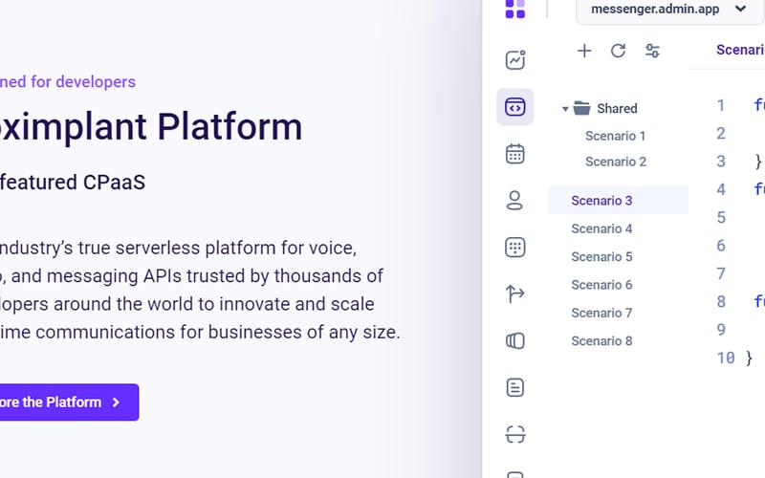
Task: Add a new scenario with plus icon
Action: [x=584, y=51]
